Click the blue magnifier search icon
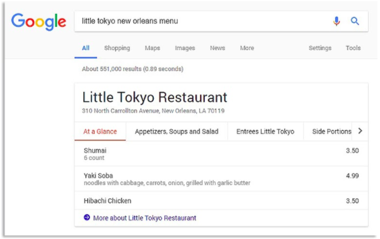Image resolution: width=380 pixels, height=239 pixels. click(355, 21)
